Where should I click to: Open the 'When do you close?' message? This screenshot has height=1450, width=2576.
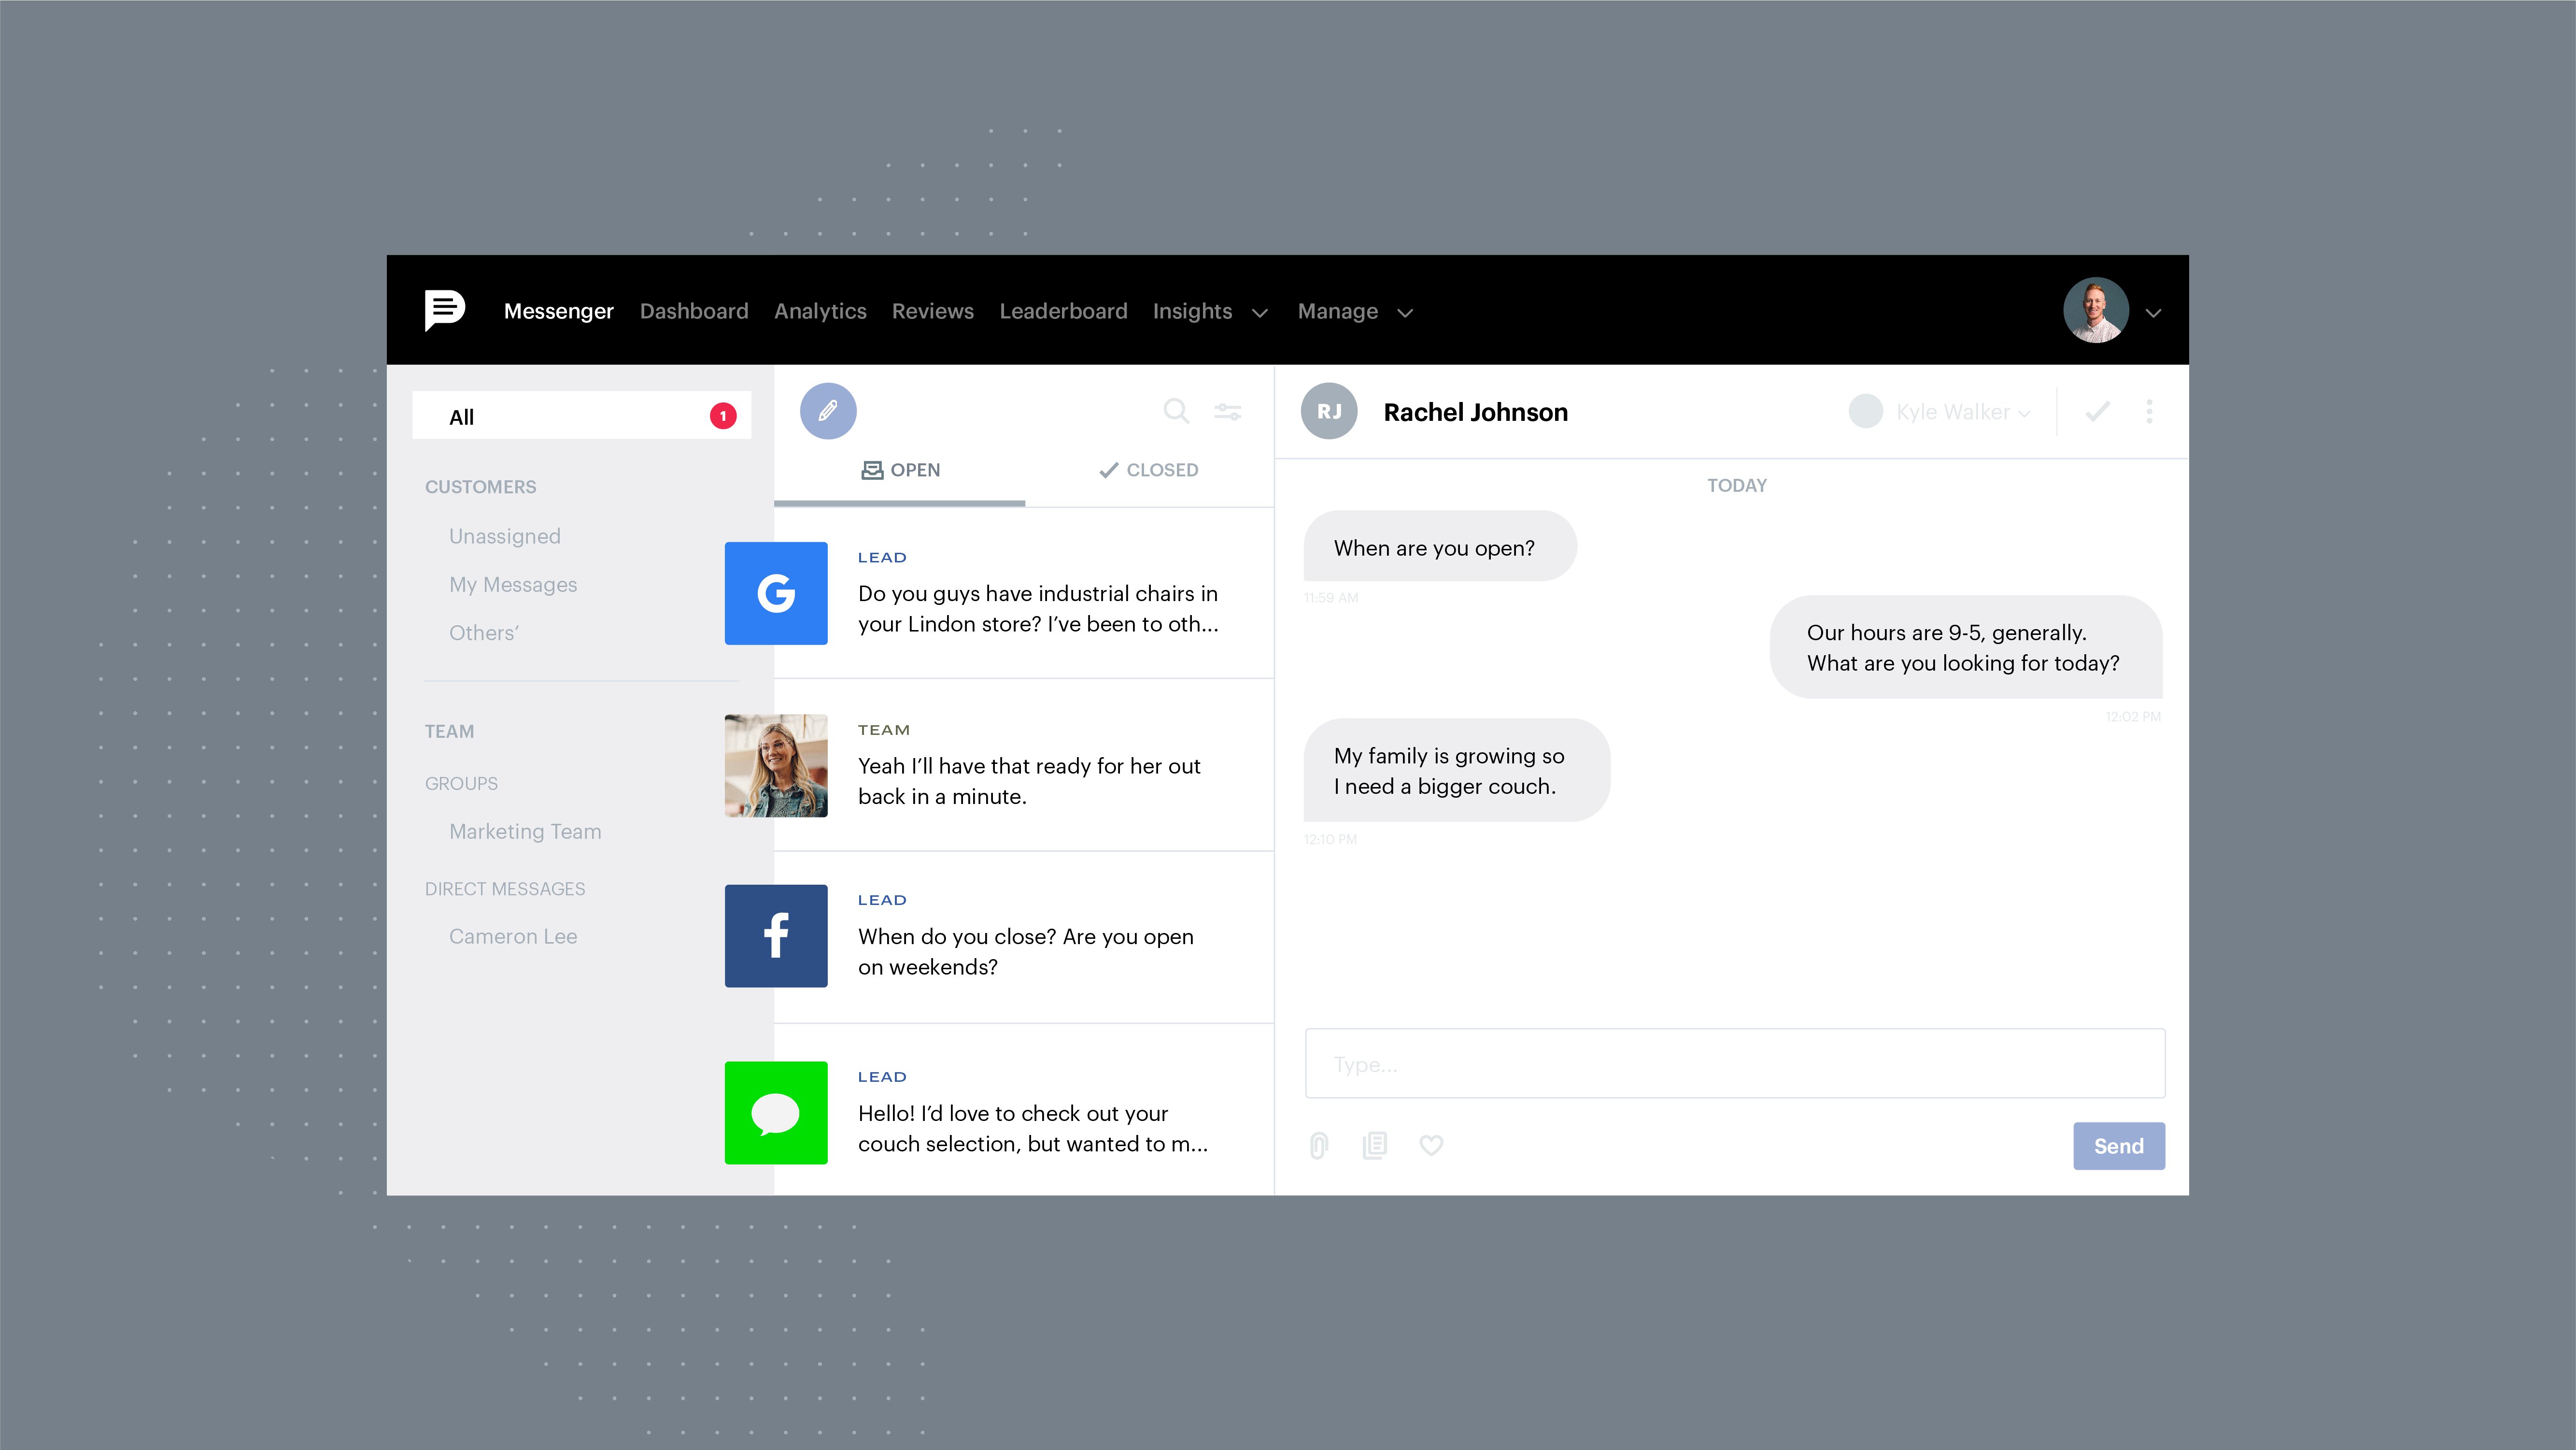point(1026,952)
